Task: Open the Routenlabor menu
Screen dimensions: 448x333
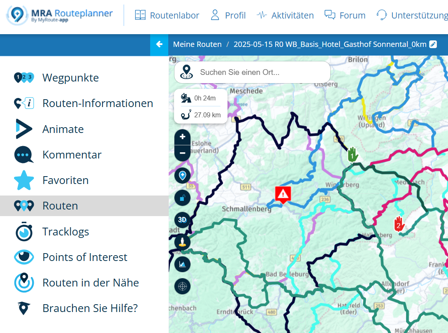Action: tap(167, 16)
